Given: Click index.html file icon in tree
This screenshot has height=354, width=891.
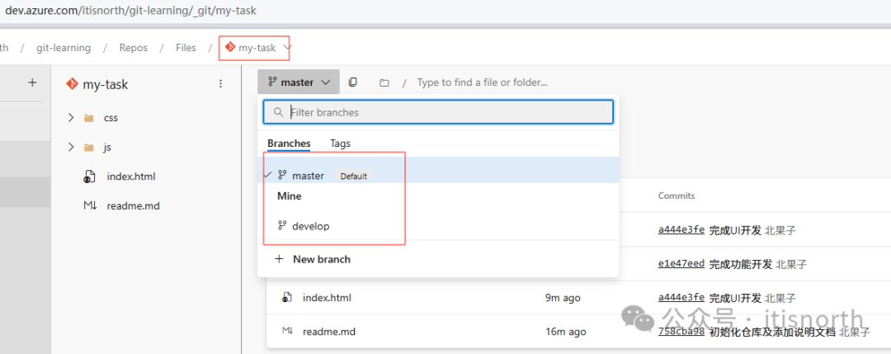Looking at the screenshot, I should (x=90, y=177).
